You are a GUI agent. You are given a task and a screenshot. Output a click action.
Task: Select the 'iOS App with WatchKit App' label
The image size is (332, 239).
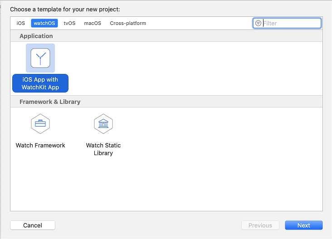pyautogui.click(x=40, y=83)
